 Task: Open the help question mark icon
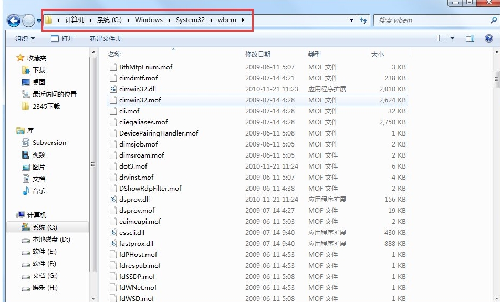pos(489,38)
